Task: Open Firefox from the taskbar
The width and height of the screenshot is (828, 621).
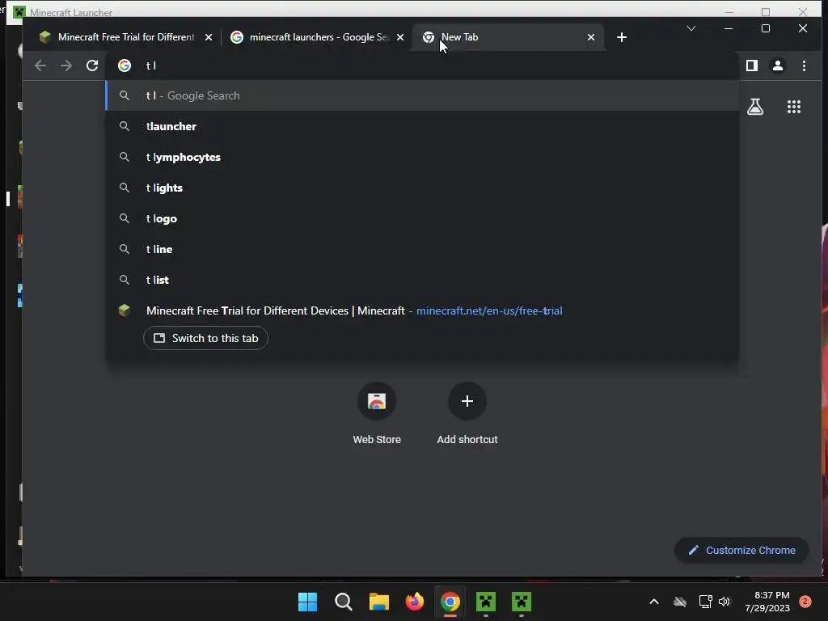Action: tap(415, 602)
